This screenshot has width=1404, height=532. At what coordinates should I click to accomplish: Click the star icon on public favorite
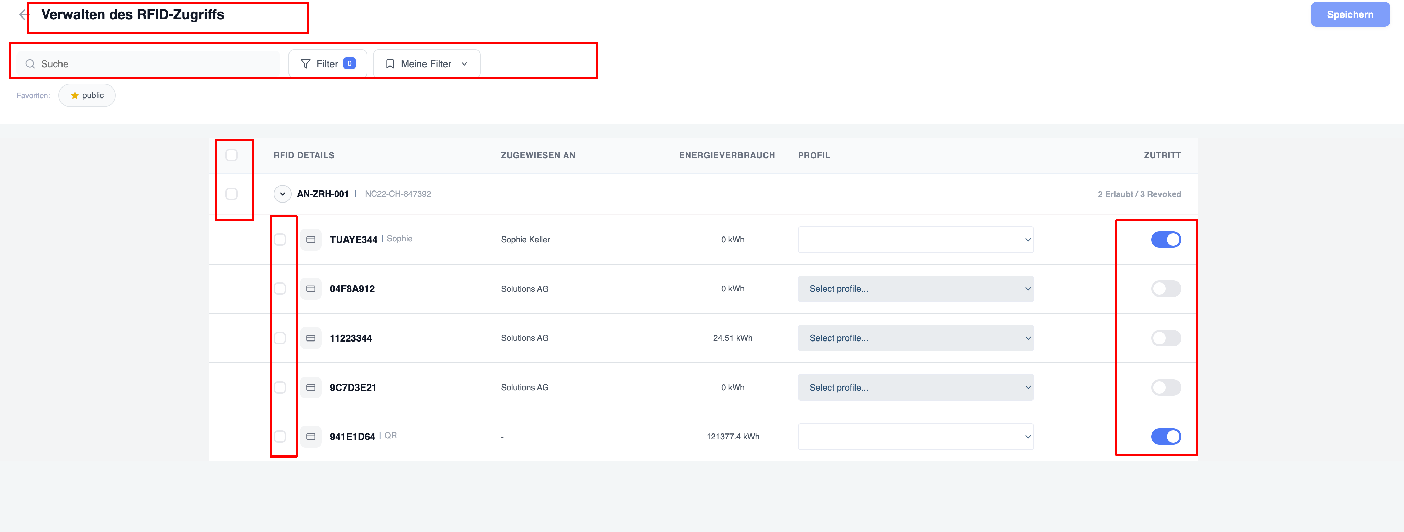click(75, 95)
